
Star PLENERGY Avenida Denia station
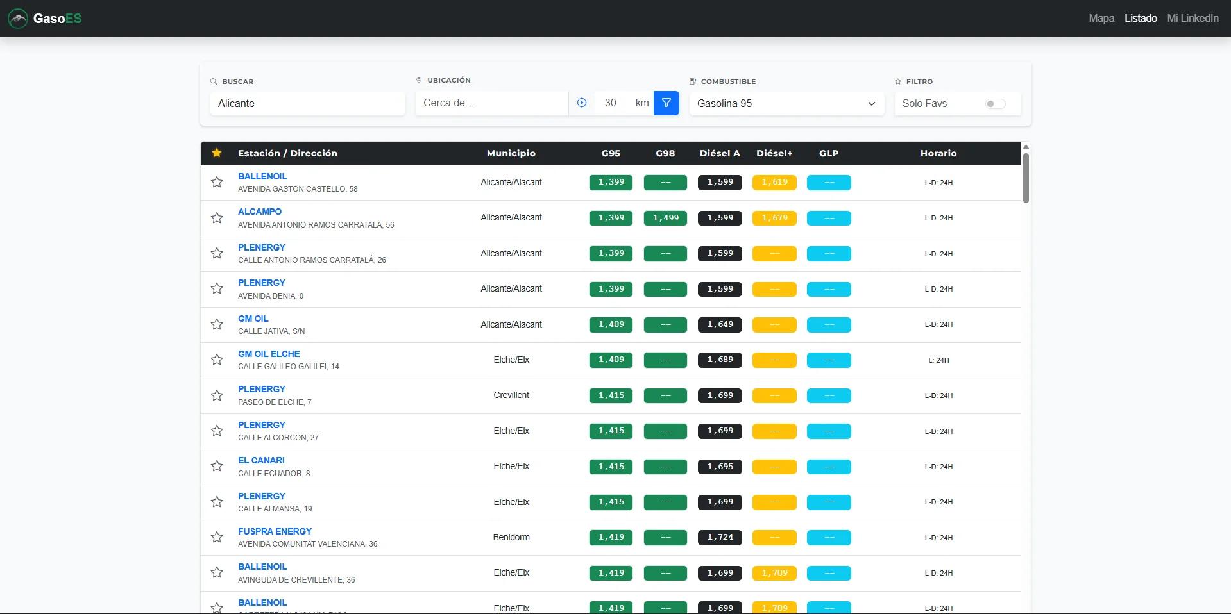point(217,288)
